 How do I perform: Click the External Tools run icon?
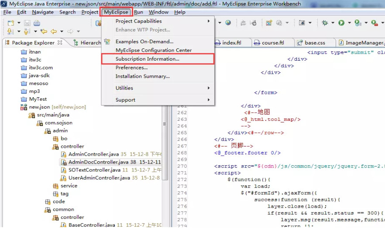(x=375, y=23)
